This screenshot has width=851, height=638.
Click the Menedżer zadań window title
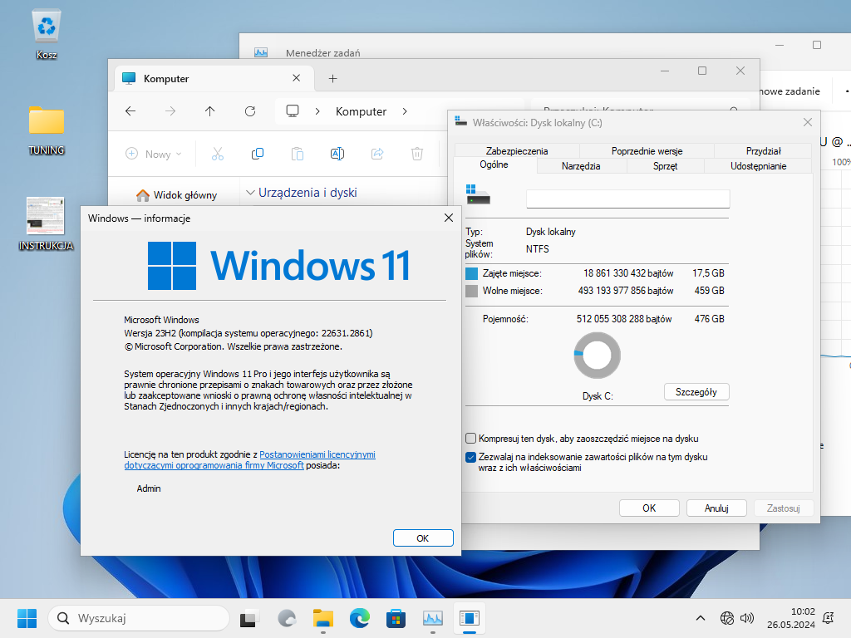(323, 52)
